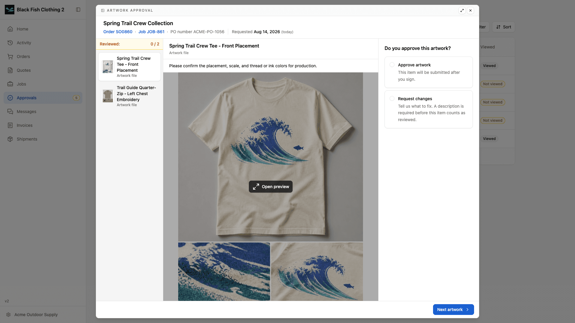
Task: Collapse the sidebar with the panel toggle icon
Action: point(78,10)
